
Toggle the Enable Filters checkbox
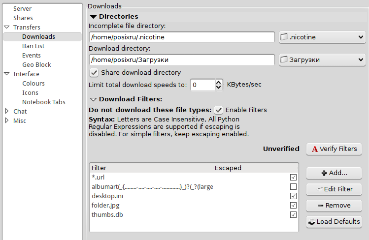[x=218, y=110]
